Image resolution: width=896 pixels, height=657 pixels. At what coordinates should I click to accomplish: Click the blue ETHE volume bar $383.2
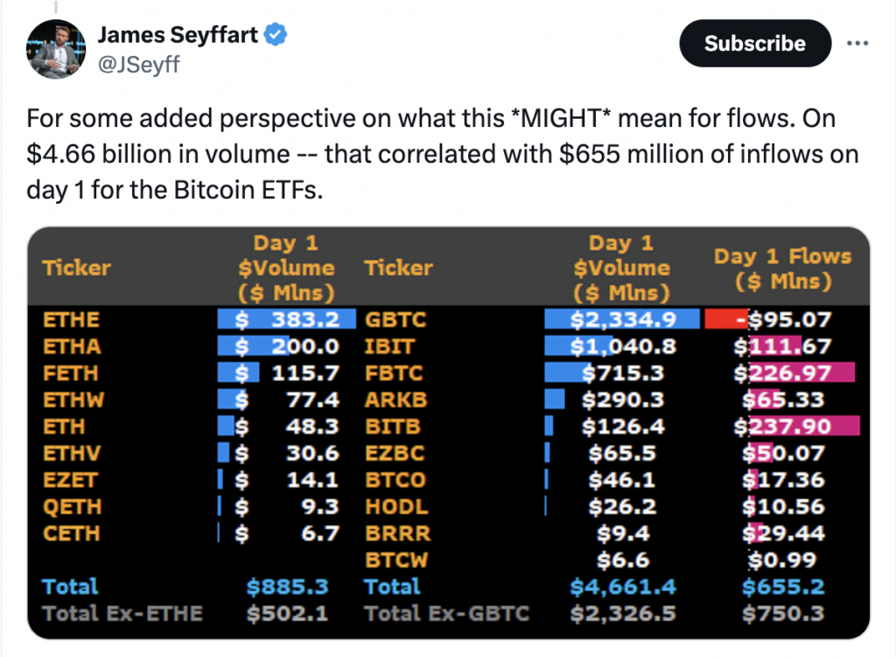(287, 319)
